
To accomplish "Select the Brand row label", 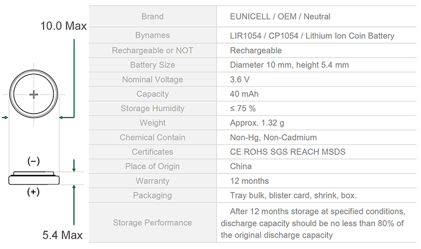I will (x=153, y=17).
